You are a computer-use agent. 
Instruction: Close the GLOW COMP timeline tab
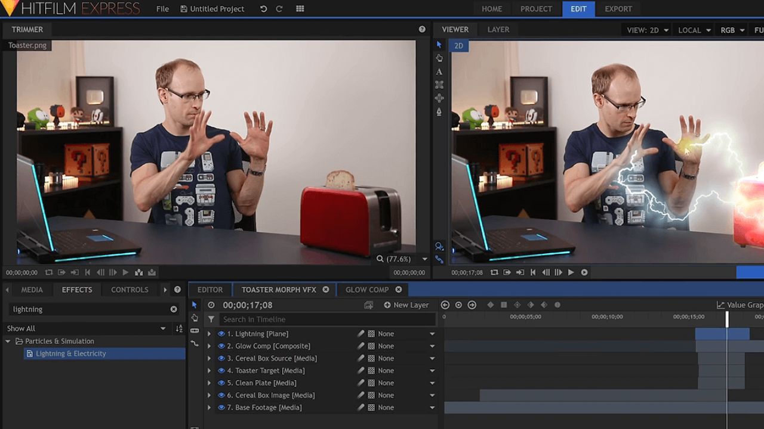[398, 290]
